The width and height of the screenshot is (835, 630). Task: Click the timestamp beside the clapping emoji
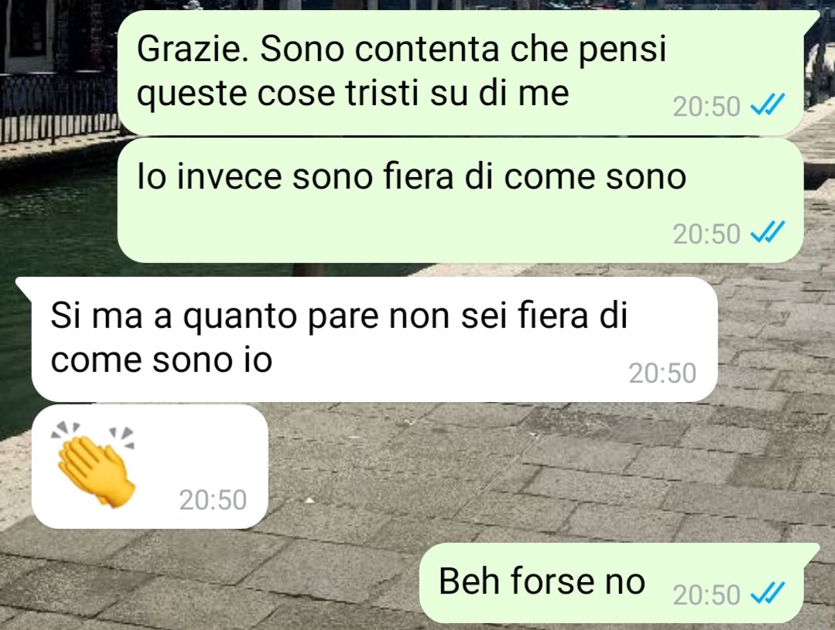213,499
